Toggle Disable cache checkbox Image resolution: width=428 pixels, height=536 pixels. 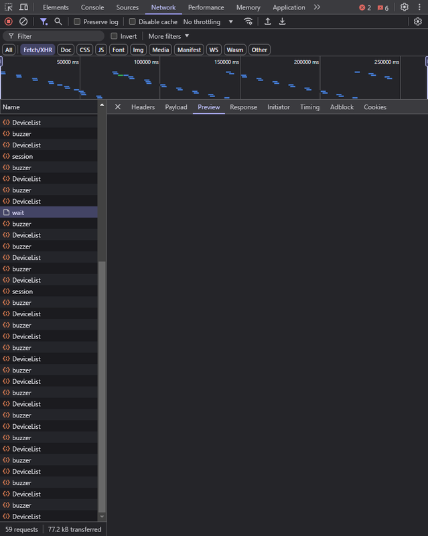tap(132, 21)
